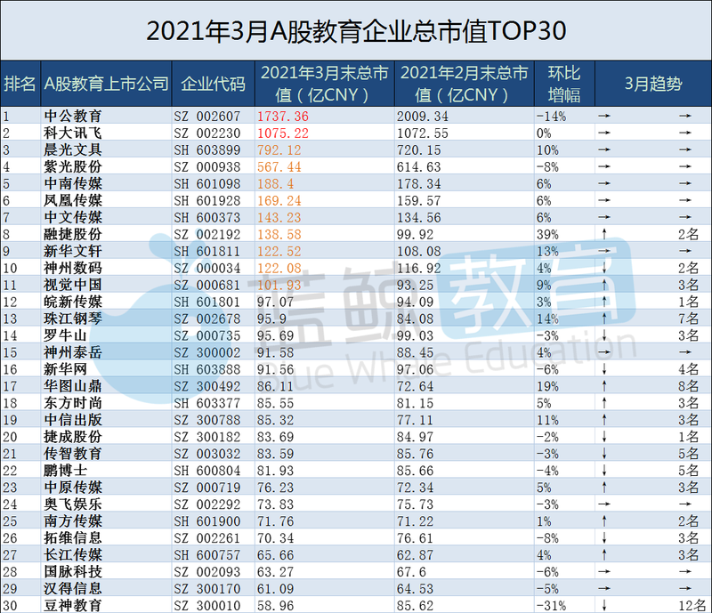Select company name 南方传媒
Viewport: 712px width, 613px height.
(73, 520)
